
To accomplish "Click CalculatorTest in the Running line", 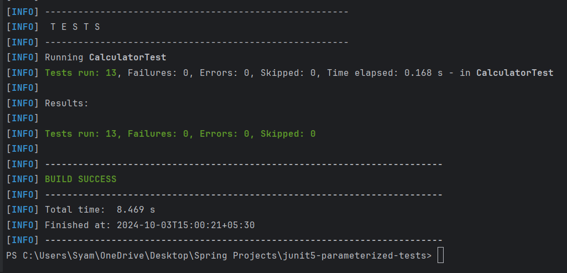I will tap(127, 58).
